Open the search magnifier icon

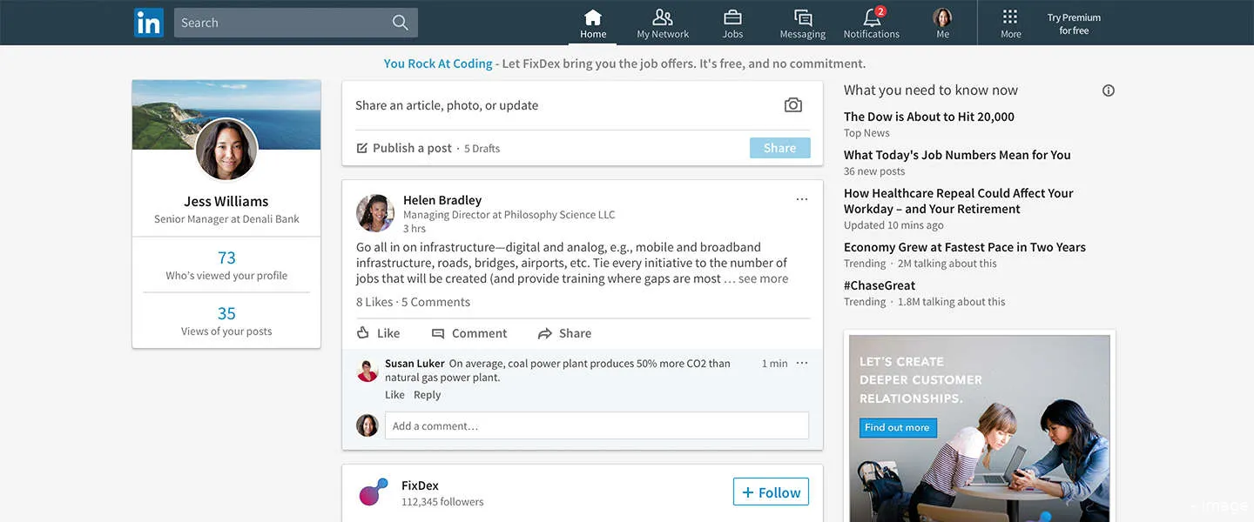click(x=400, y=22)
